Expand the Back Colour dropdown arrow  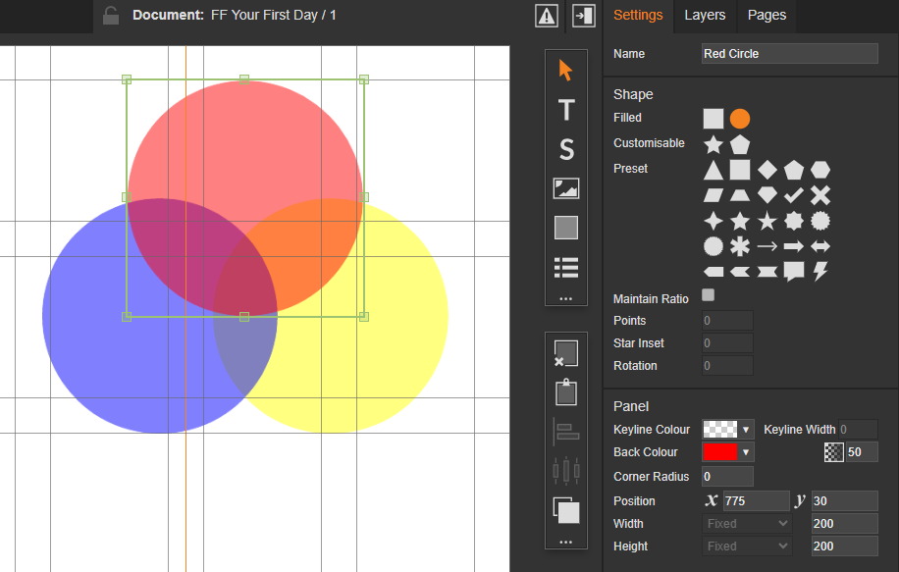tap(747, 452)
